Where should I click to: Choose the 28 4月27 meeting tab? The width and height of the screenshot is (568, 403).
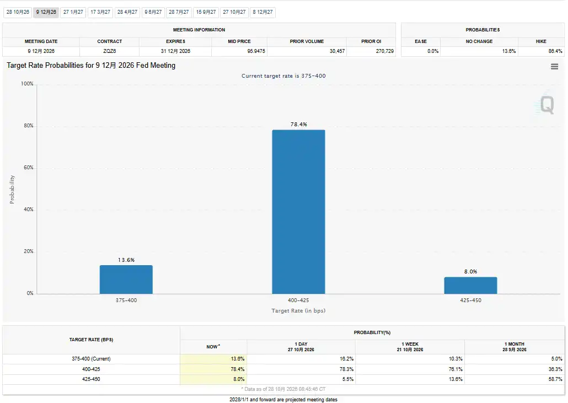point(127,12)
